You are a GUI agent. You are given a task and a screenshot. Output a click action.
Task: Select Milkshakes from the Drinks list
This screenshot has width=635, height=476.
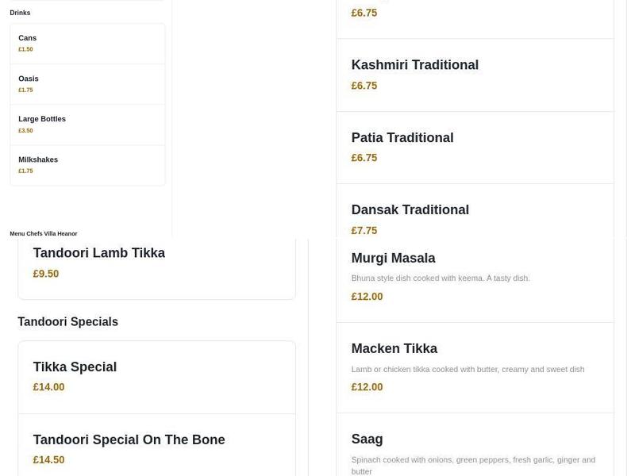pyautogui.click(x=87, y=164)
